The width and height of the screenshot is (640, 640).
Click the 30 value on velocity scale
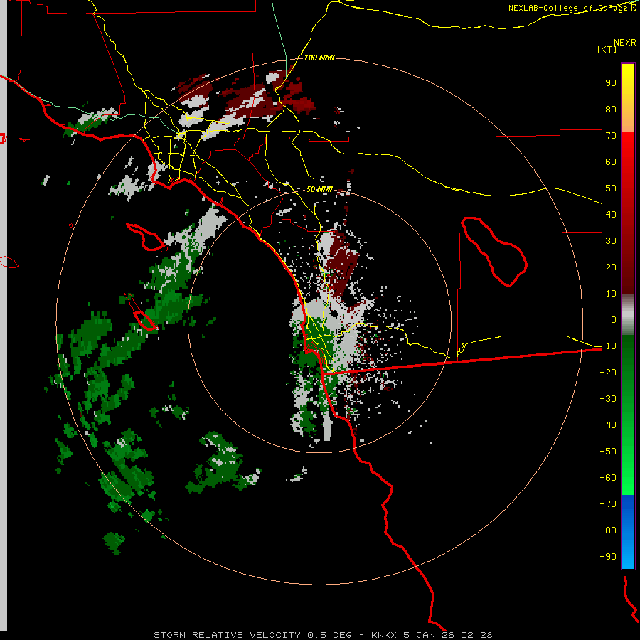[611, 241]
